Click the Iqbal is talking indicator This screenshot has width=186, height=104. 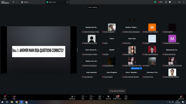coord(93,7)
